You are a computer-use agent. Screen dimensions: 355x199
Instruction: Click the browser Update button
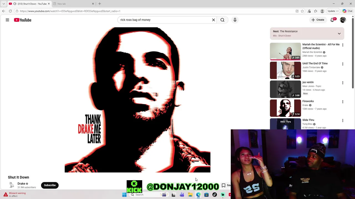(x=333, y=11)
